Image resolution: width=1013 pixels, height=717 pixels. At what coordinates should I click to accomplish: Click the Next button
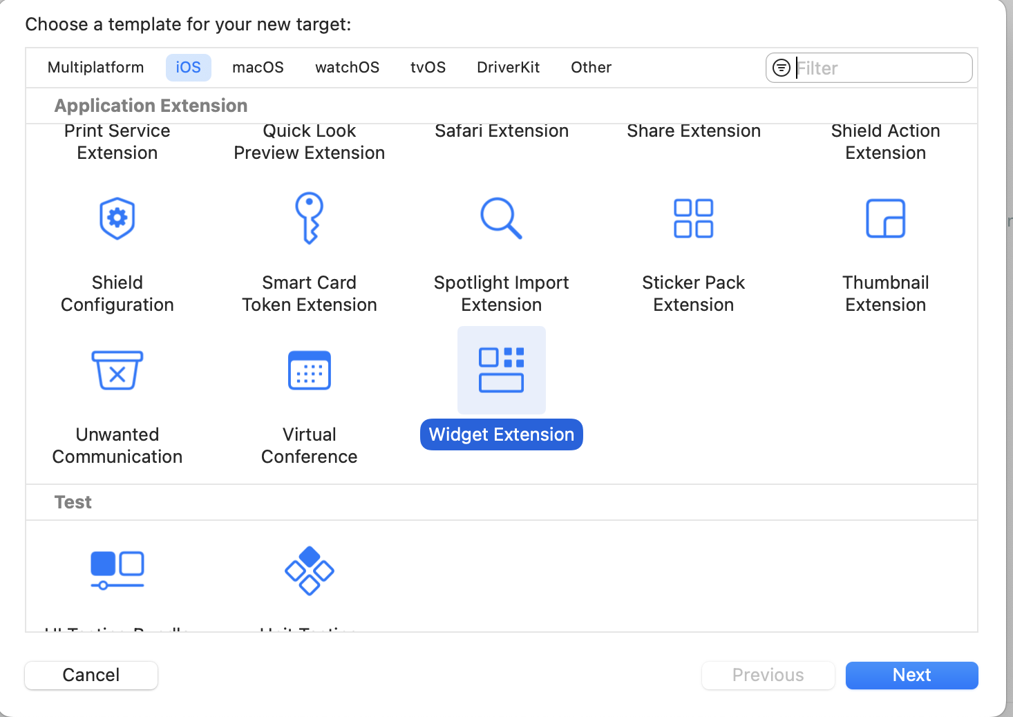[x=911, y=675]
